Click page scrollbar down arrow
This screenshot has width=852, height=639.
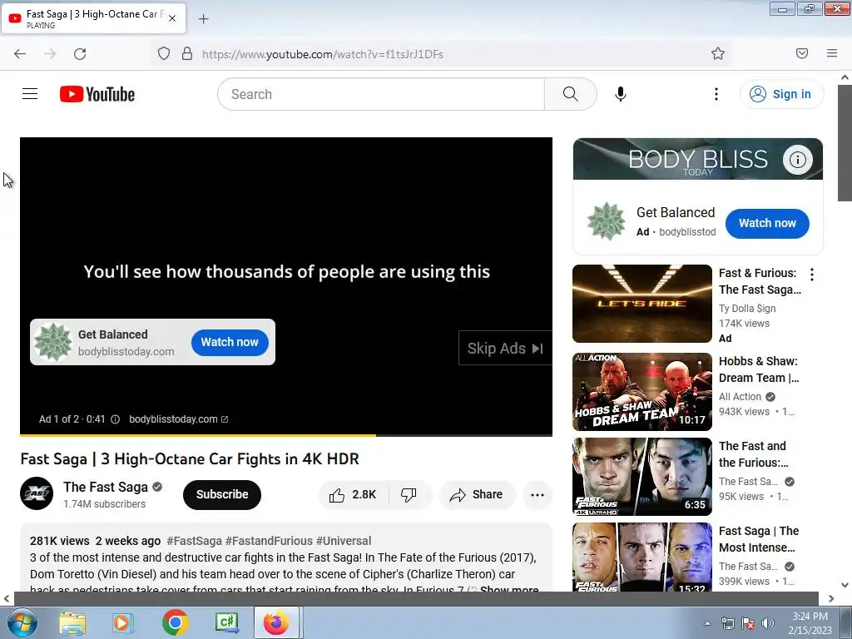(x=845, y=585)
